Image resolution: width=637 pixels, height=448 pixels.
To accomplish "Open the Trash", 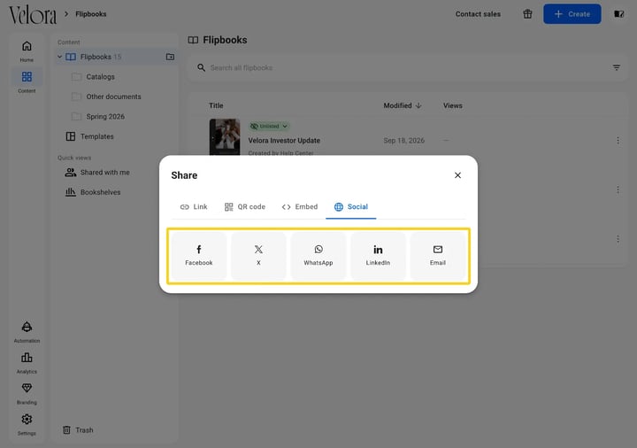I will tap(78, 429).
